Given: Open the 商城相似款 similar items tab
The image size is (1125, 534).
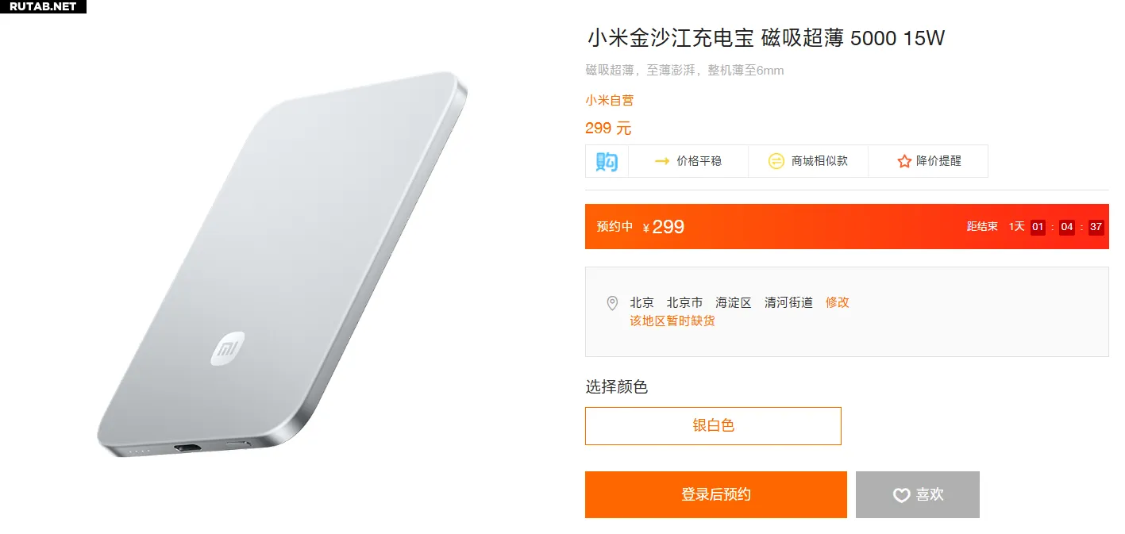Looking at the screenshot, I should (x=807, y=161).
